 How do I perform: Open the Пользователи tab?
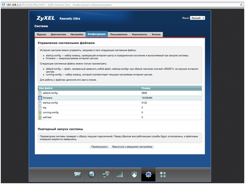pyautogui.click(x=118, y=34)
